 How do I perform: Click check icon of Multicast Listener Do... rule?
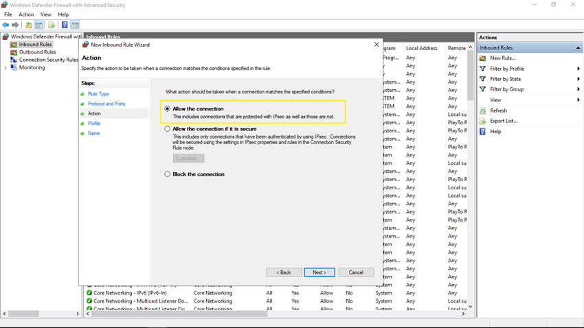point(89,301)
